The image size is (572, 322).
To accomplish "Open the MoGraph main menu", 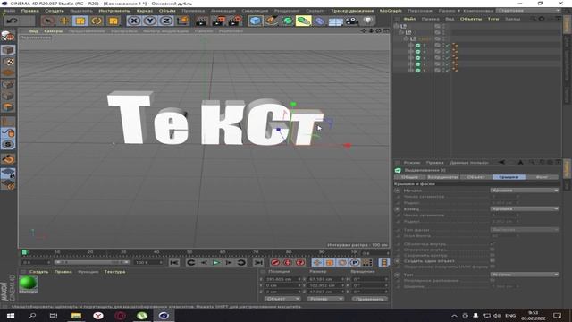I will pyautogui.click(x=391, y=11).
